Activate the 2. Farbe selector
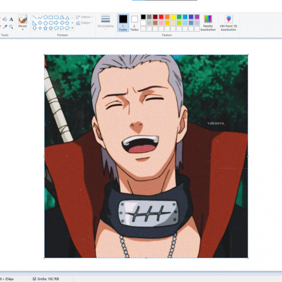282x282 pixels. (135, 23)
